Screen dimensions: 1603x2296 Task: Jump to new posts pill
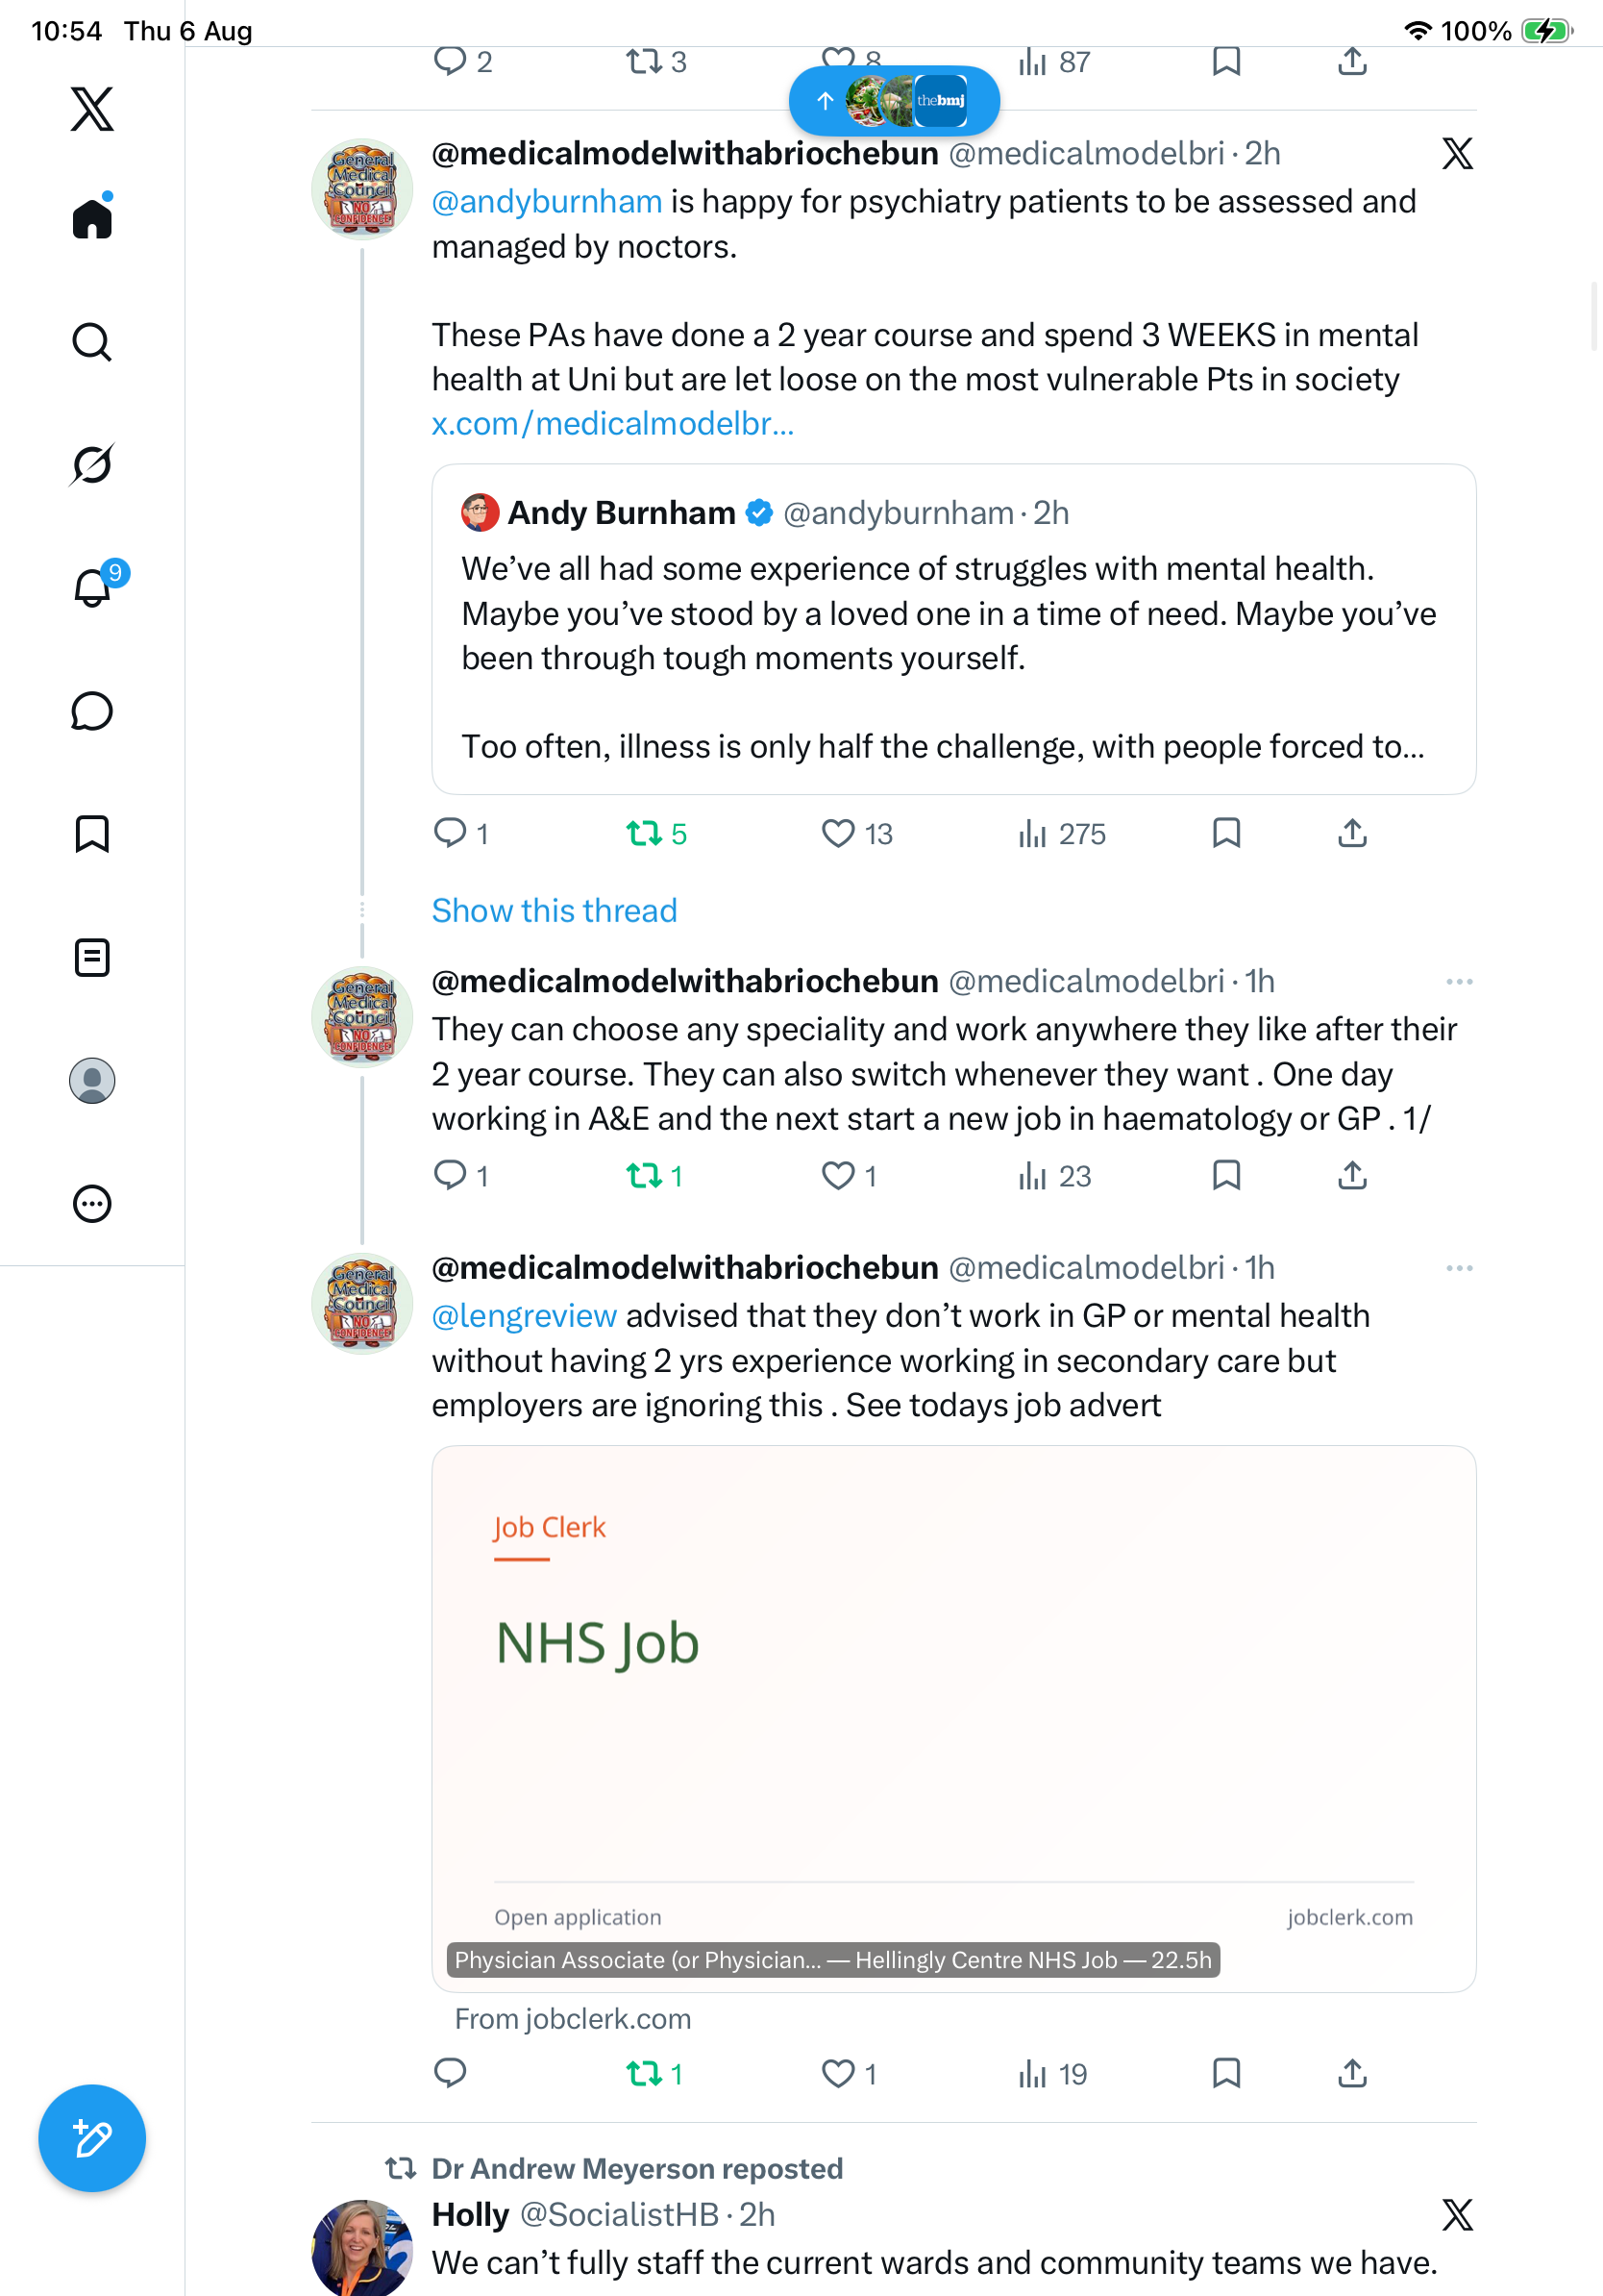(894, 101)
